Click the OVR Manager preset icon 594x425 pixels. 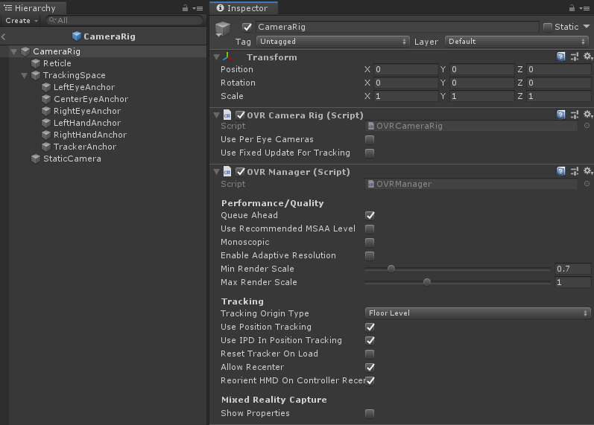tap(575, 171)
